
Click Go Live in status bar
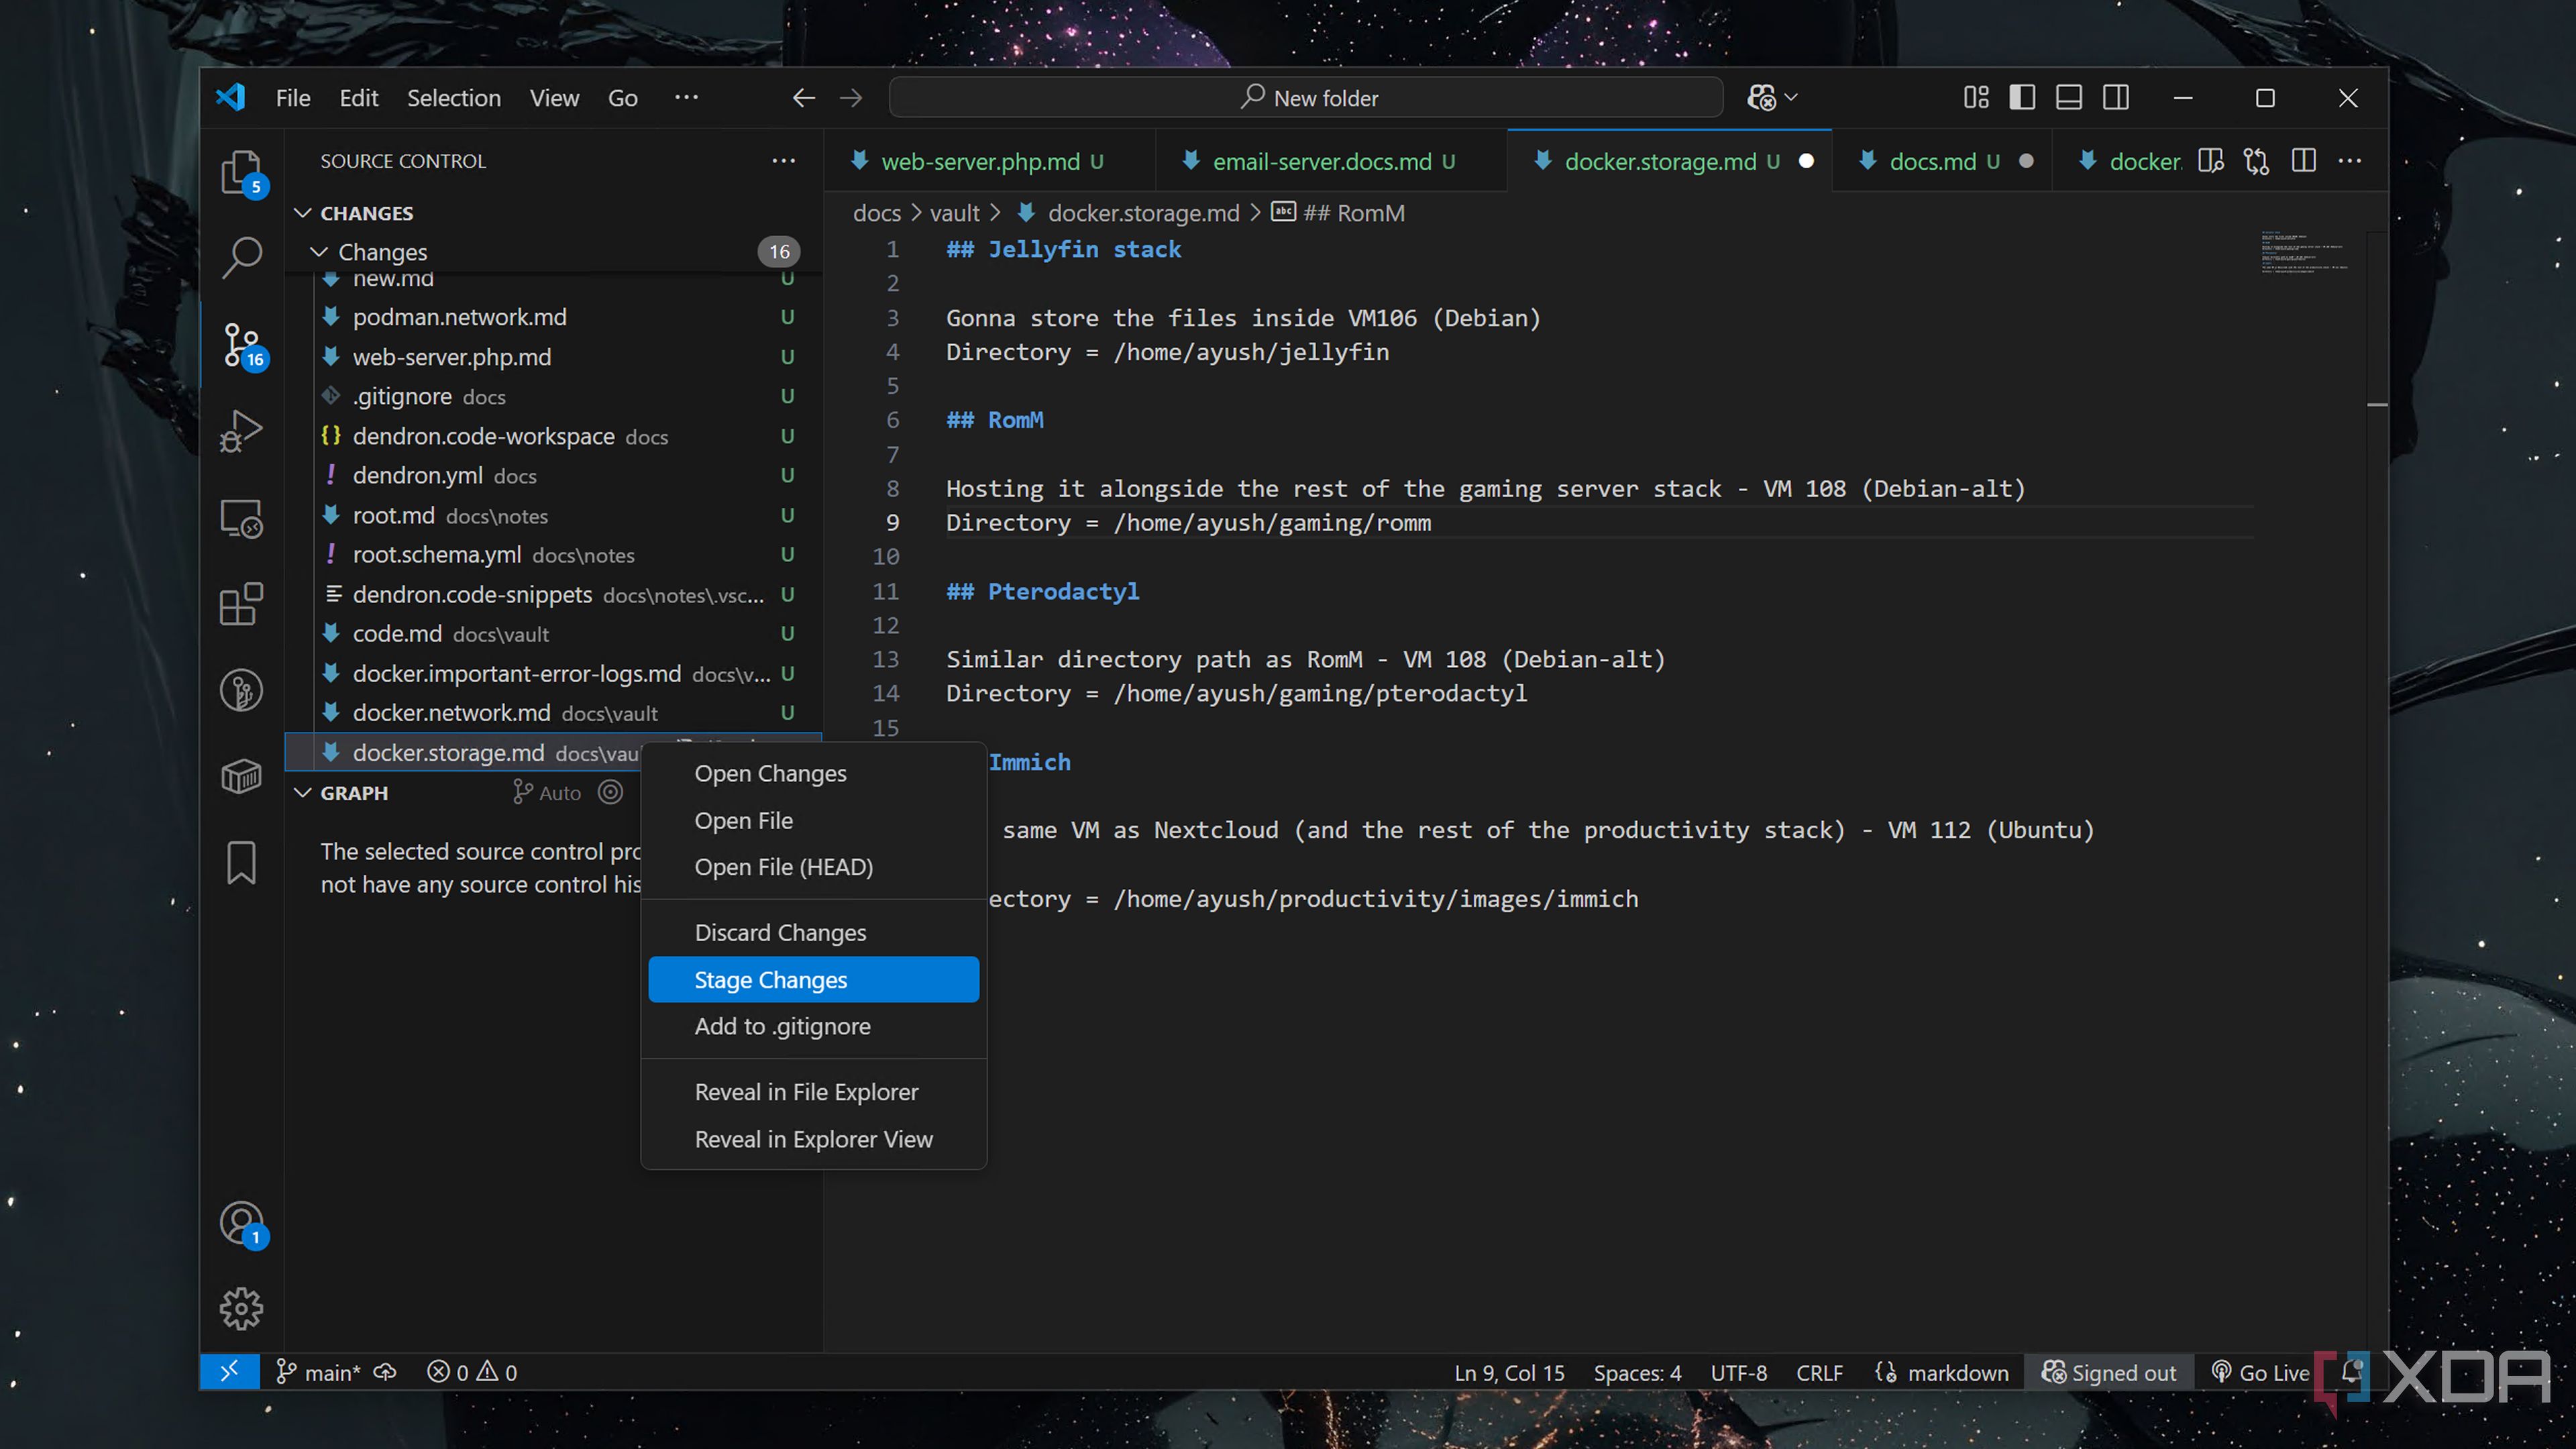[x=2260, y=1372]
